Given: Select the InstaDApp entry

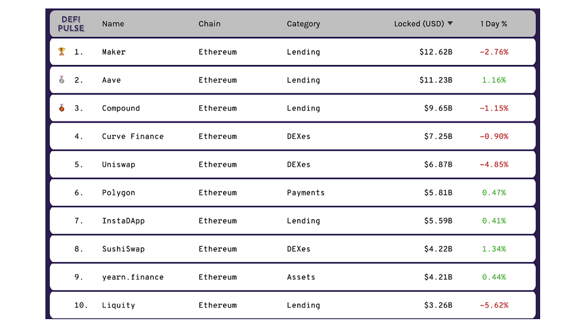Looking at the screenshot, I should pyautogui.click(x=123, y=221).
